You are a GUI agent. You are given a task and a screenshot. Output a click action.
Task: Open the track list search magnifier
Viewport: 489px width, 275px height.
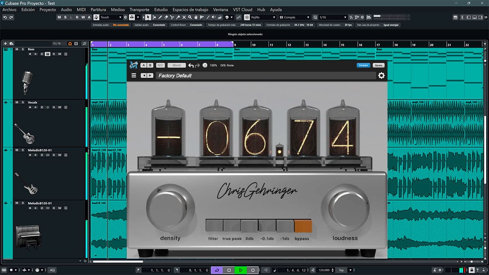pyautogui.click(x=84, y=44)
